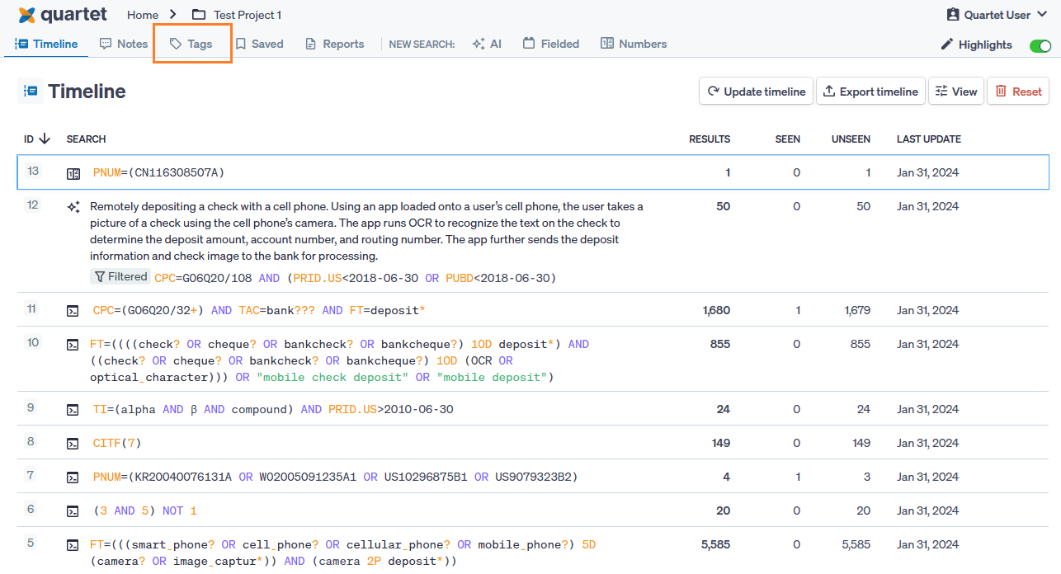Click the command icon for search 6
The height and width of the screenshot is (574, 1061).
[x=73, y=511]
